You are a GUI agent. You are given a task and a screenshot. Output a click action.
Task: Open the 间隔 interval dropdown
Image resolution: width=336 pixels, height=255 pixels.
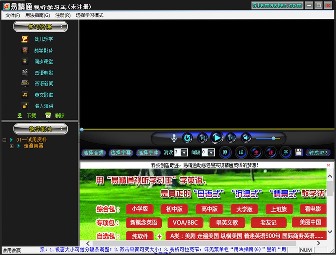point(211,152)
